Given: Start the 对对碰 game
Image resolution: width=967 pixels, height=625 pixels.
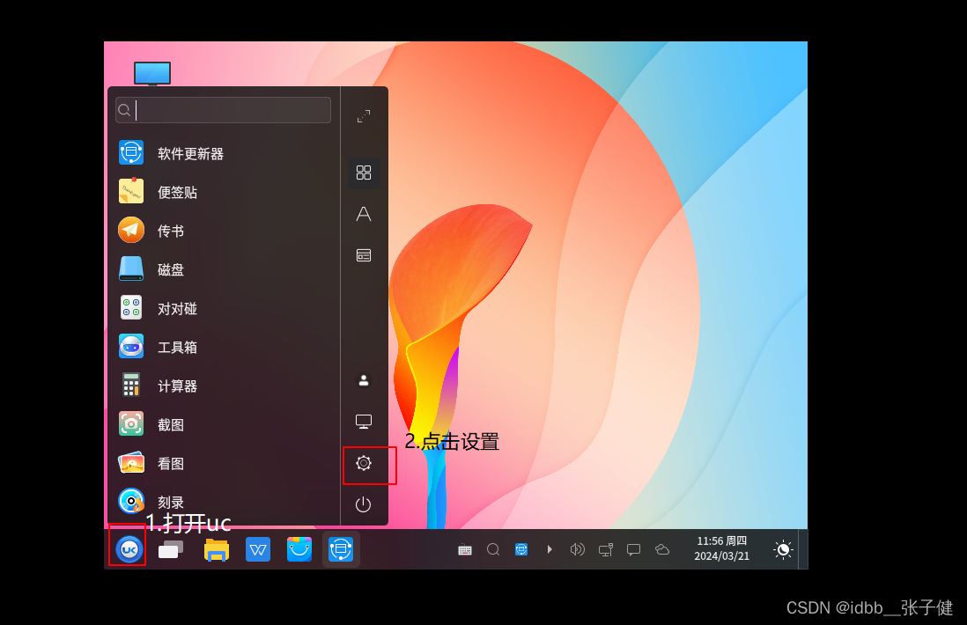Looking at the screenshot, I should pos(225,308).
